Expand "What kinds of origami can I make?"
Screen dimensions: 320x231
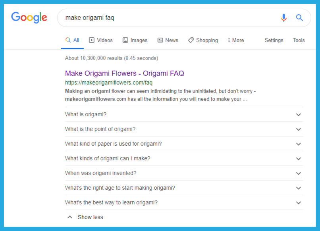coord(184,158)
